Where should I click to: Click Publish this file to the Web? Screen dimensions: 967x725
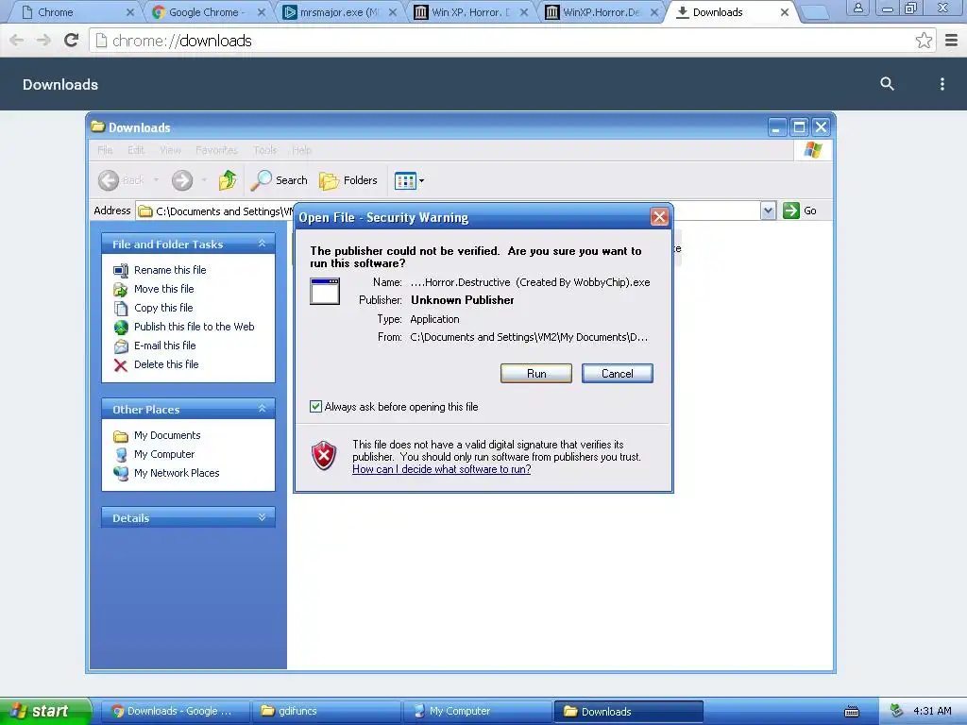coord(195,327)
